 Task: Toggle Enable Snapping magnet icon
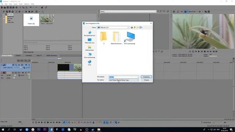tap(104, 122)
